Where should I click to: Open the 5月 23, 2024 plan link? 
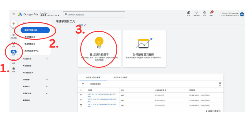pos(102,106)
